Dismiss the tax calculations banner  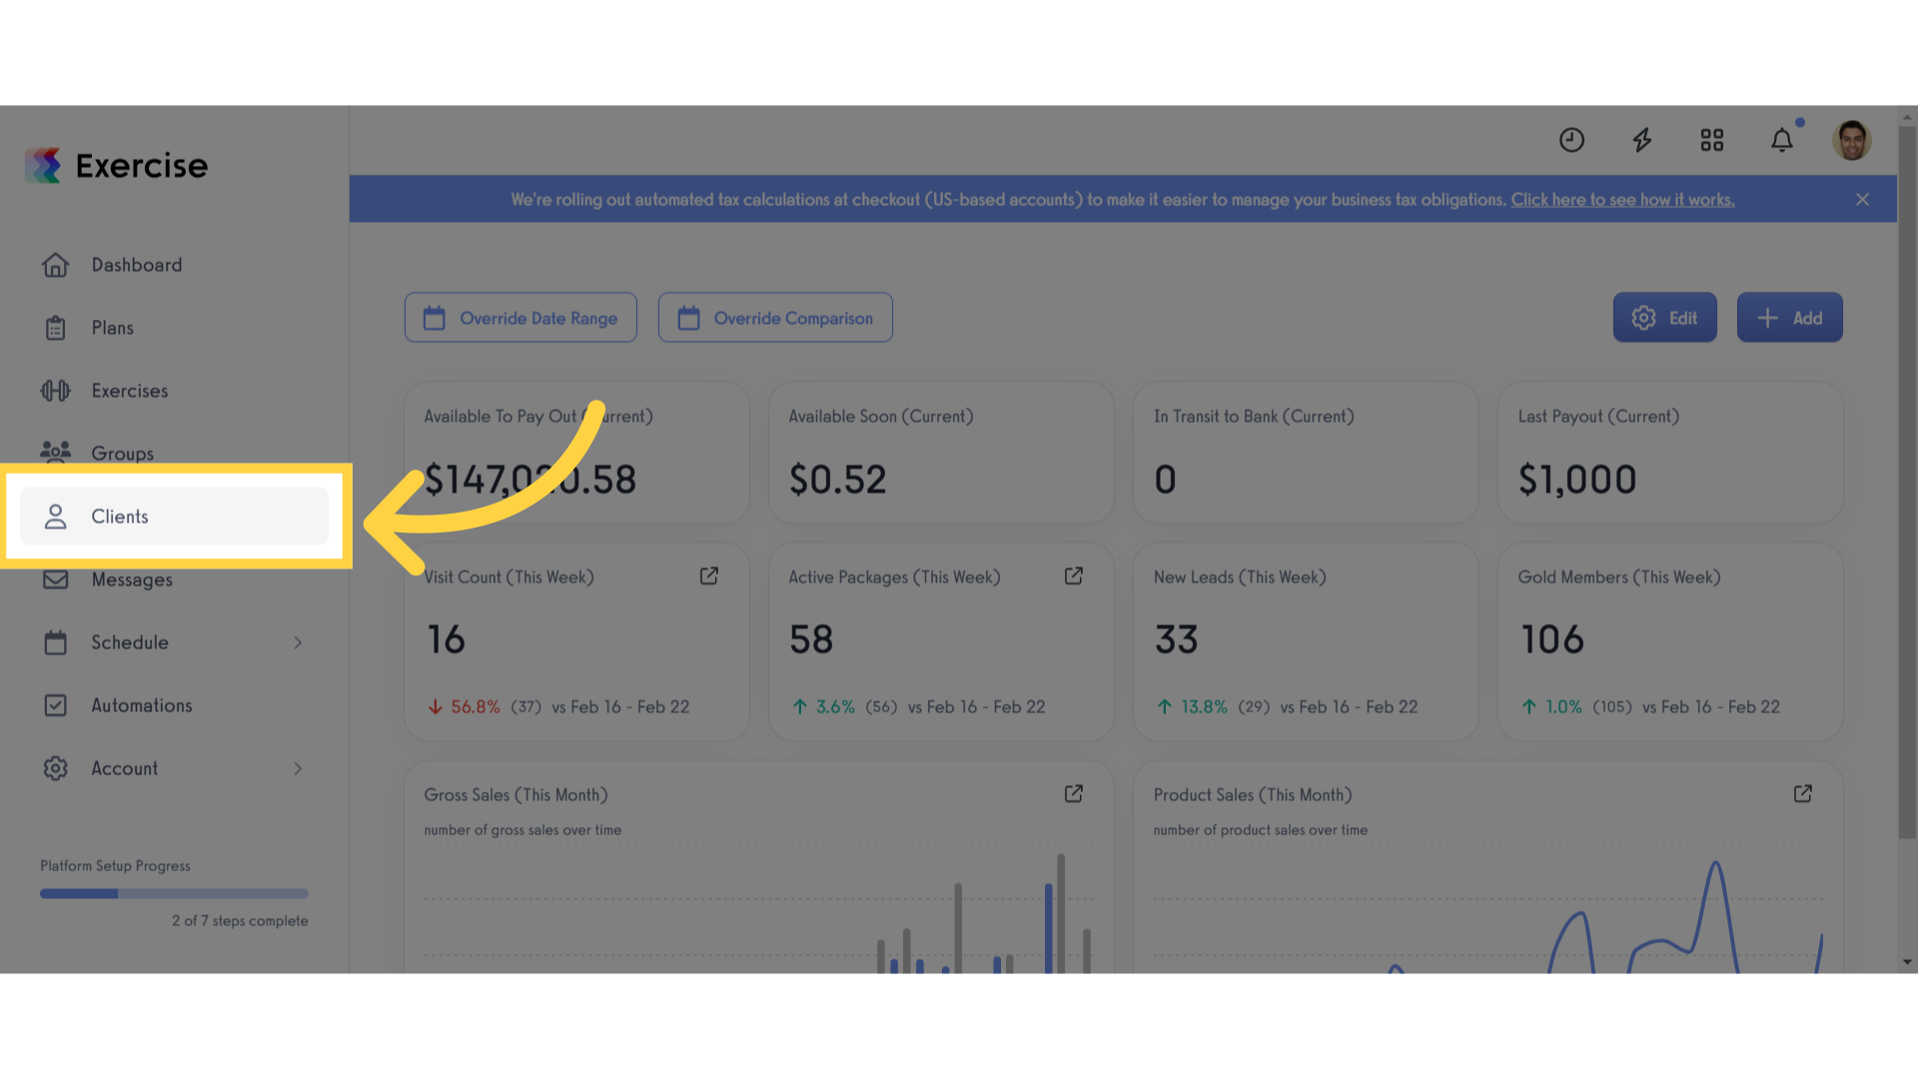[1862, 200]
